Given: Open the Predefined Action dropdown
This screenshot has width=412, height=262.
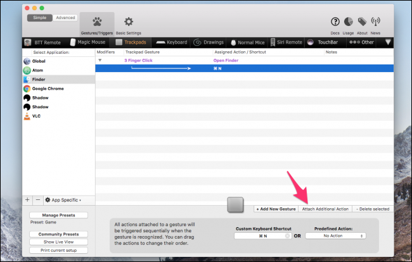Looking at the screenshot, I should point(335,235).
